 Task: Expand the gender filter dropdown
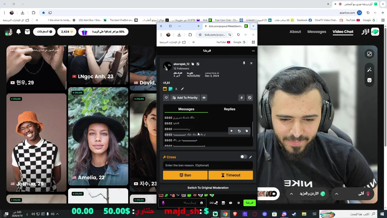click(353, 193)
